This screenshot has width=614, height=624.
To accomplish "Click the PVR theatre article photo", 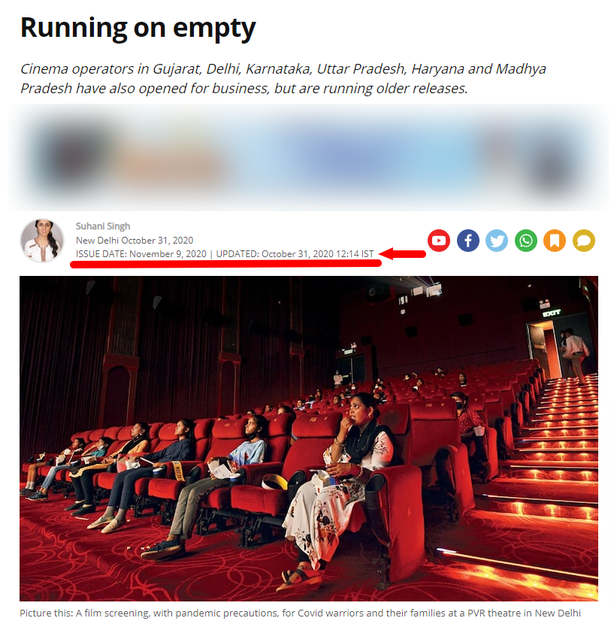I will coord(308,438).
